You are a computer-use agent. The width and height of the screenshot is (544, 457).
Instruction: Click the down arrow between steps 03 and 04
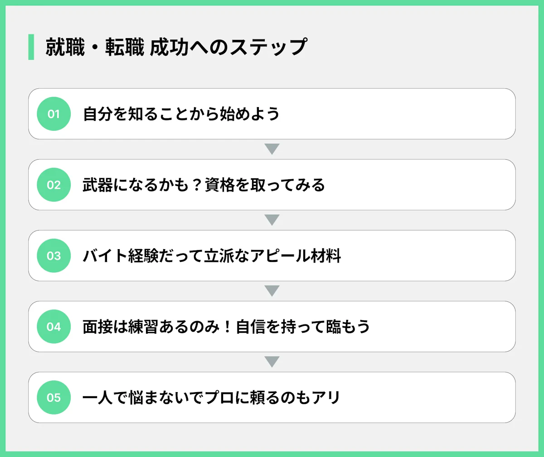pyautogui.click(x=272, y=291)
